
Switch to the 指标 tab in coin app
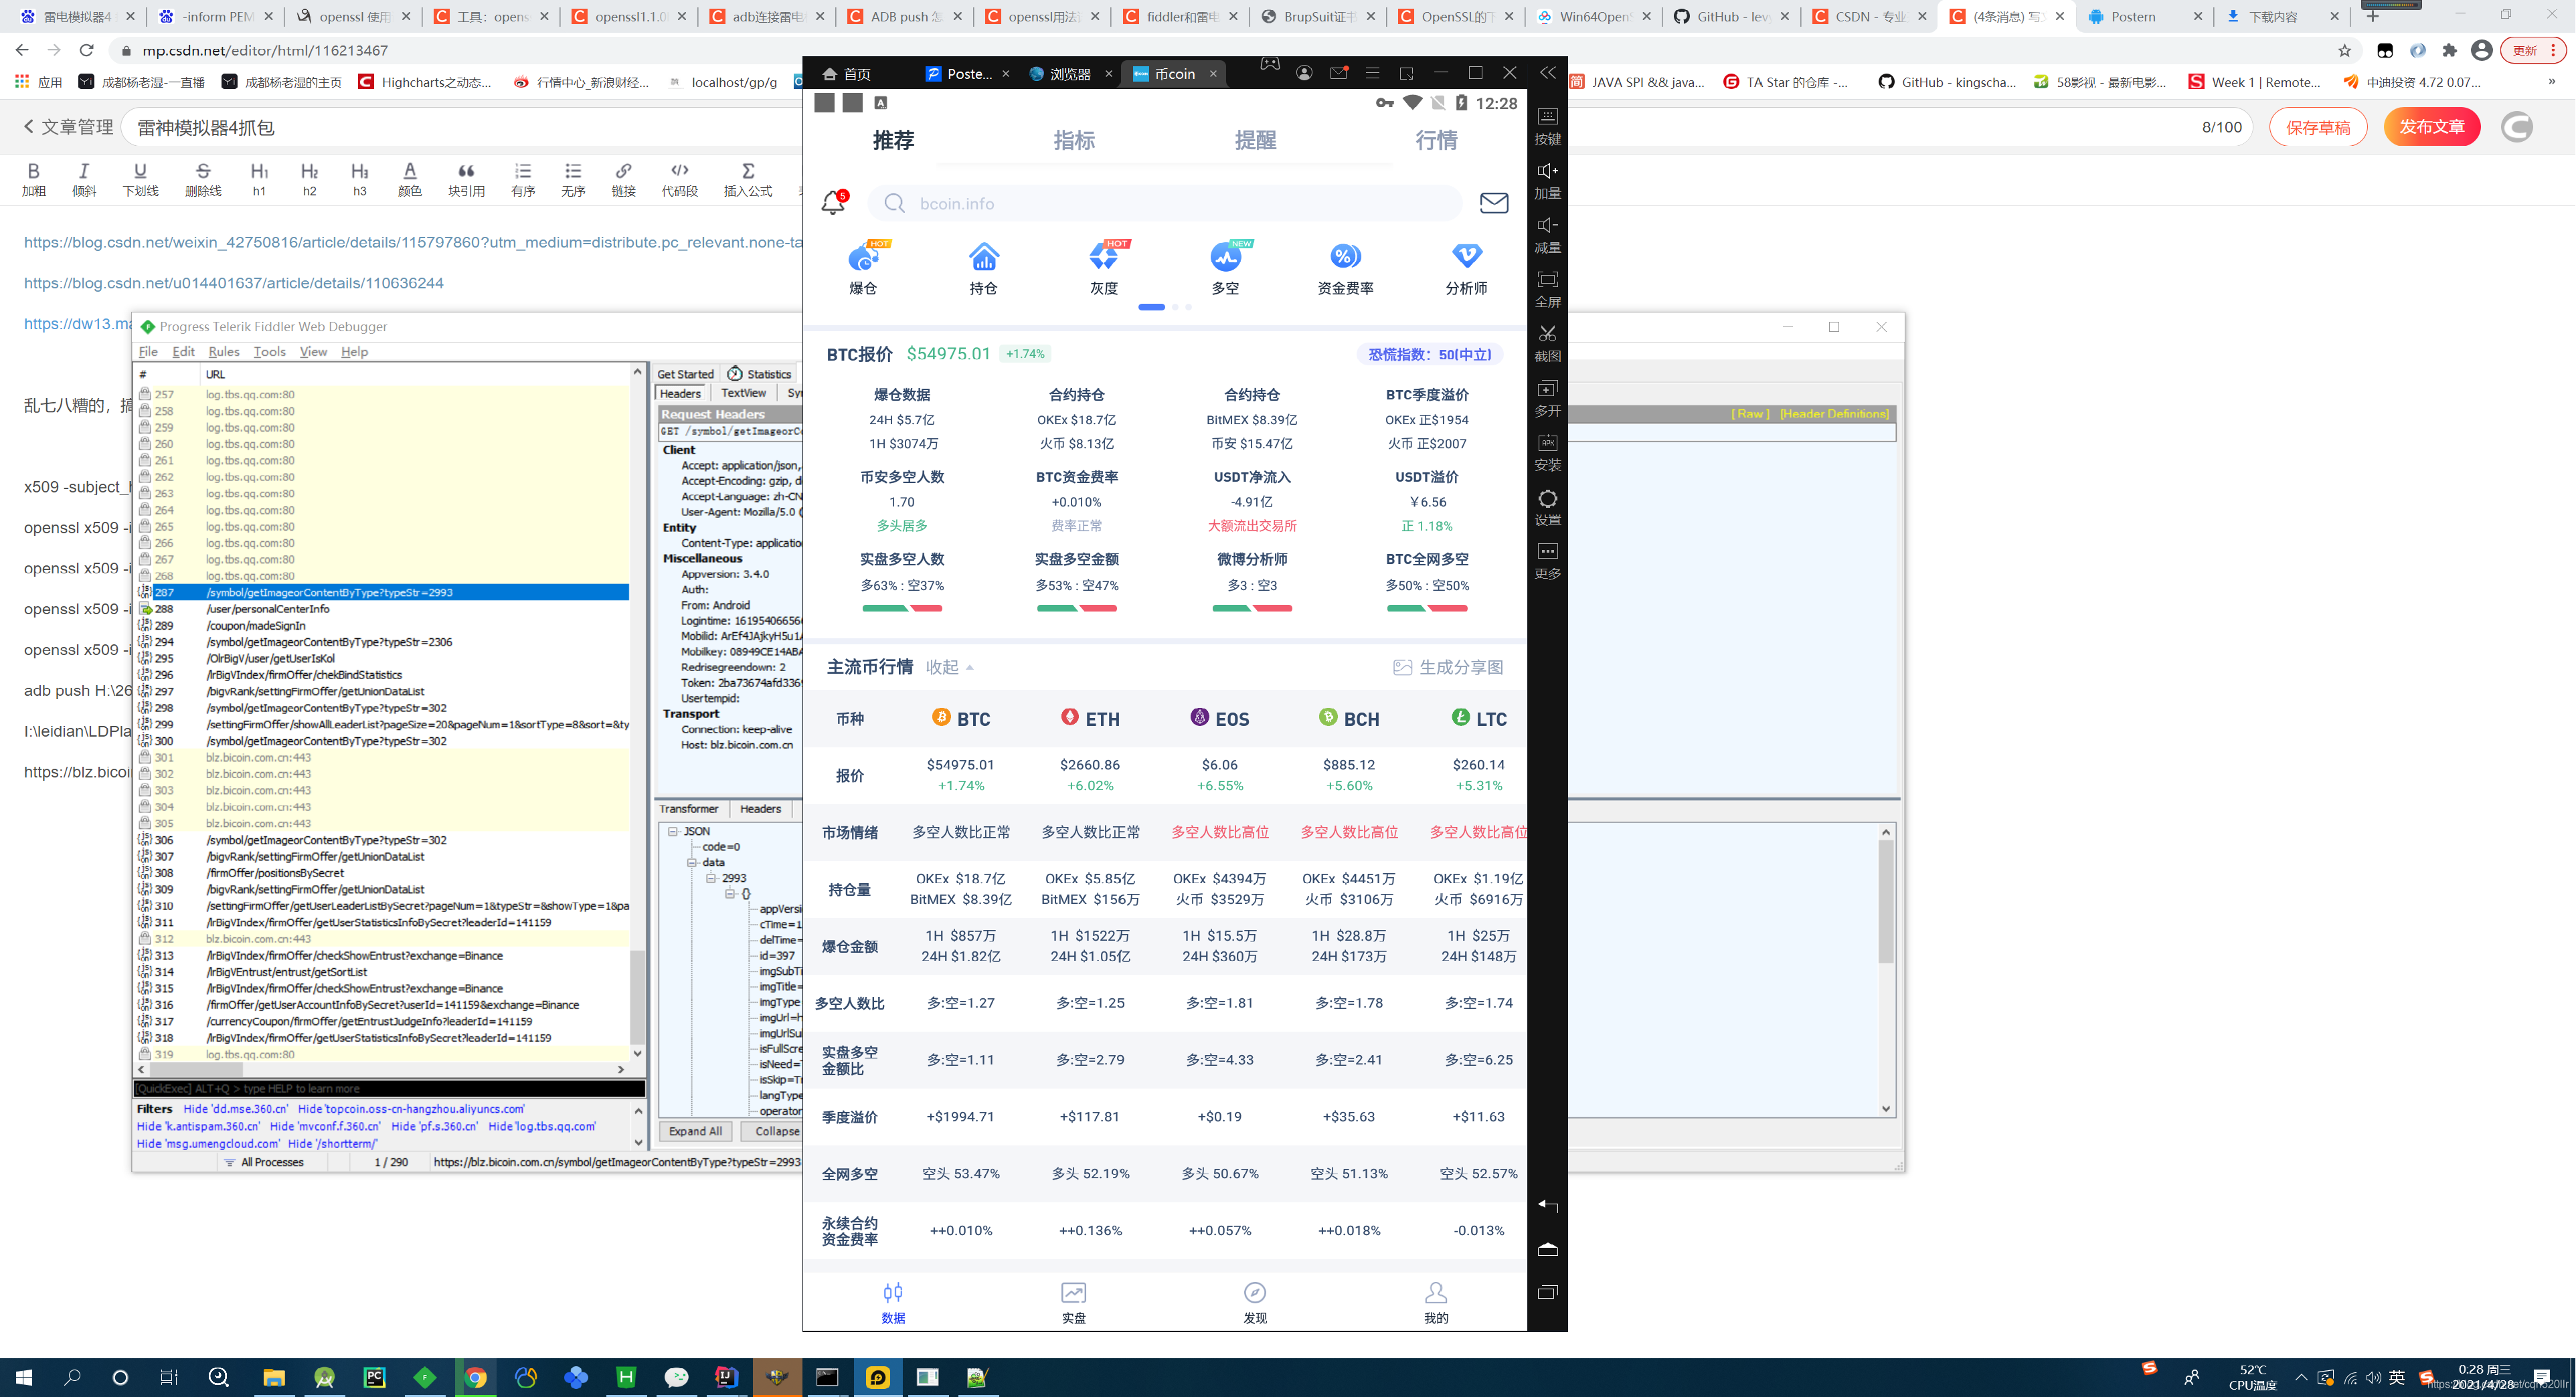(1074, 140)
